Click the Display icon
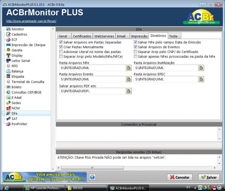This screenshot has height=191, width=225. coord(8,55)
